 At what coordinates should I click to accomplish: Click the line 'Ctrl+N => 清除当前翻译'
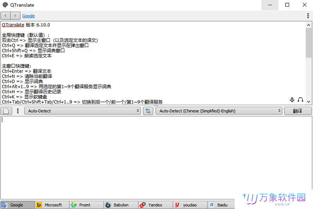click(27, 76)
